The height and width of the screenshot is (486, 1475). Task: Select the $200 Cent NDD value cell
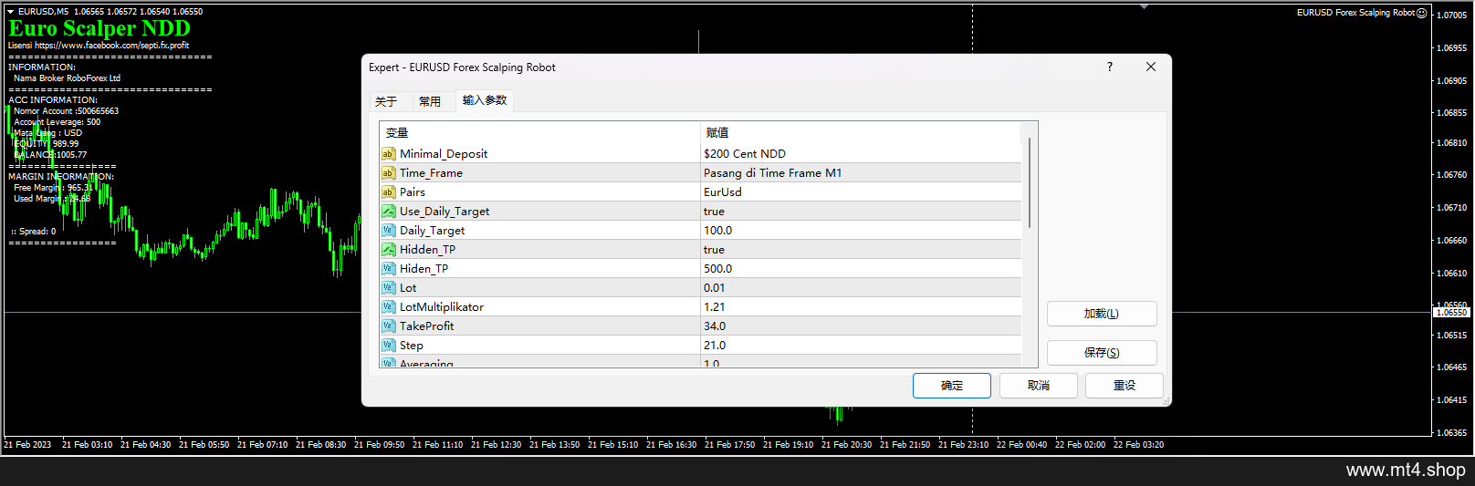pyautogui.click(x=861, y=154)
